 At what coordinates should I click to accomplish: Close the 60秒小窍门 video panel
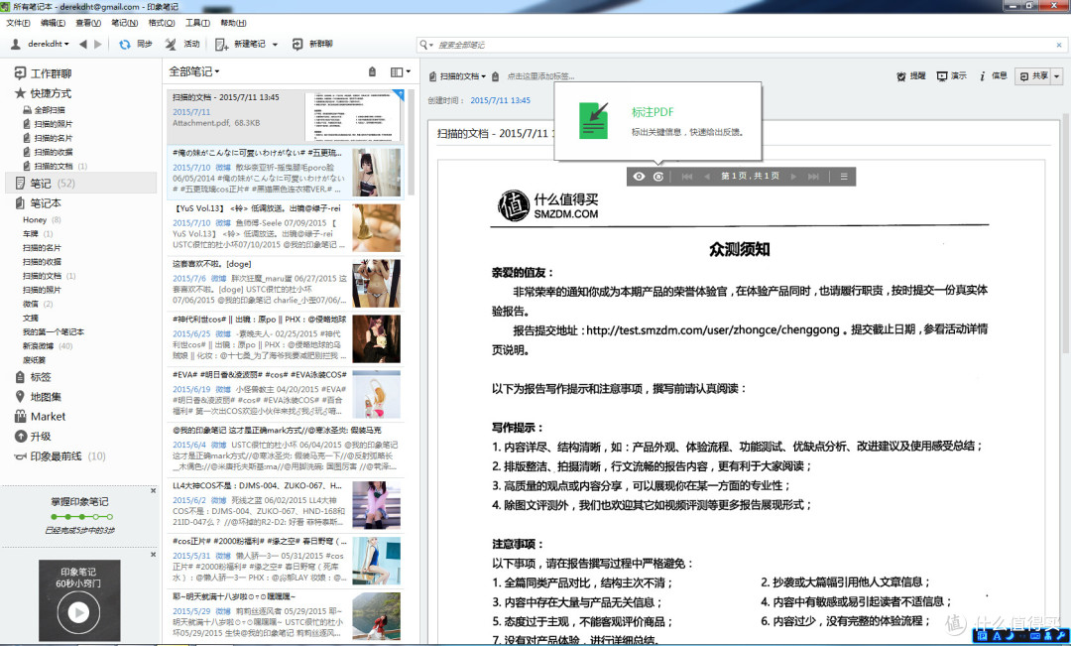coord(153,555)
